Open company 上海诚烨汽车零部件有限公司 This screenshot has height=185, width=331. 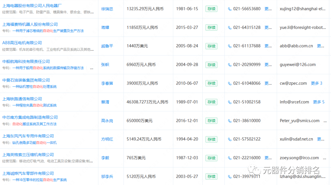point(28,173)
